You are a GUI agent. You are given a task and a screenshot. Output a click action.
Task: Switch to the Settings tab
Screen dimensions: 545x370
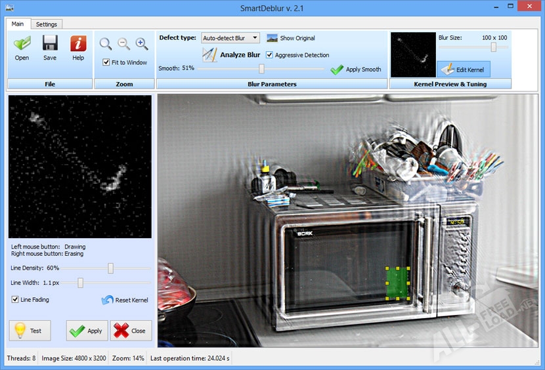pos(46,24)
